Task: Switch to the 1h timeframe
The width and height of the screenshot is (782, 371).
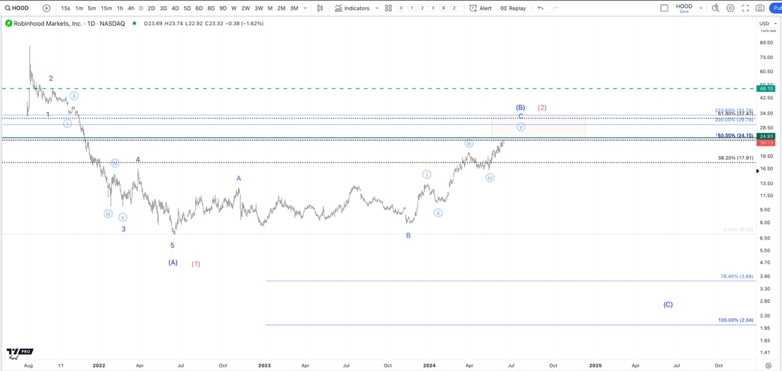Action: pos(120,8)
